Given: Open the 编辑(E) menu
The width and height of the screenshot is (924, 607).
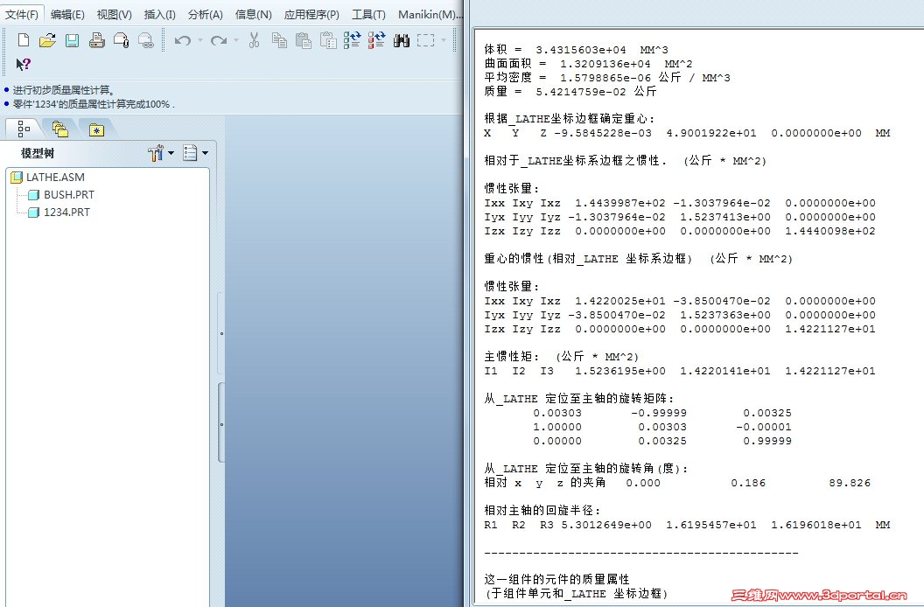Looking at the screenshot, I should [67, 15].
